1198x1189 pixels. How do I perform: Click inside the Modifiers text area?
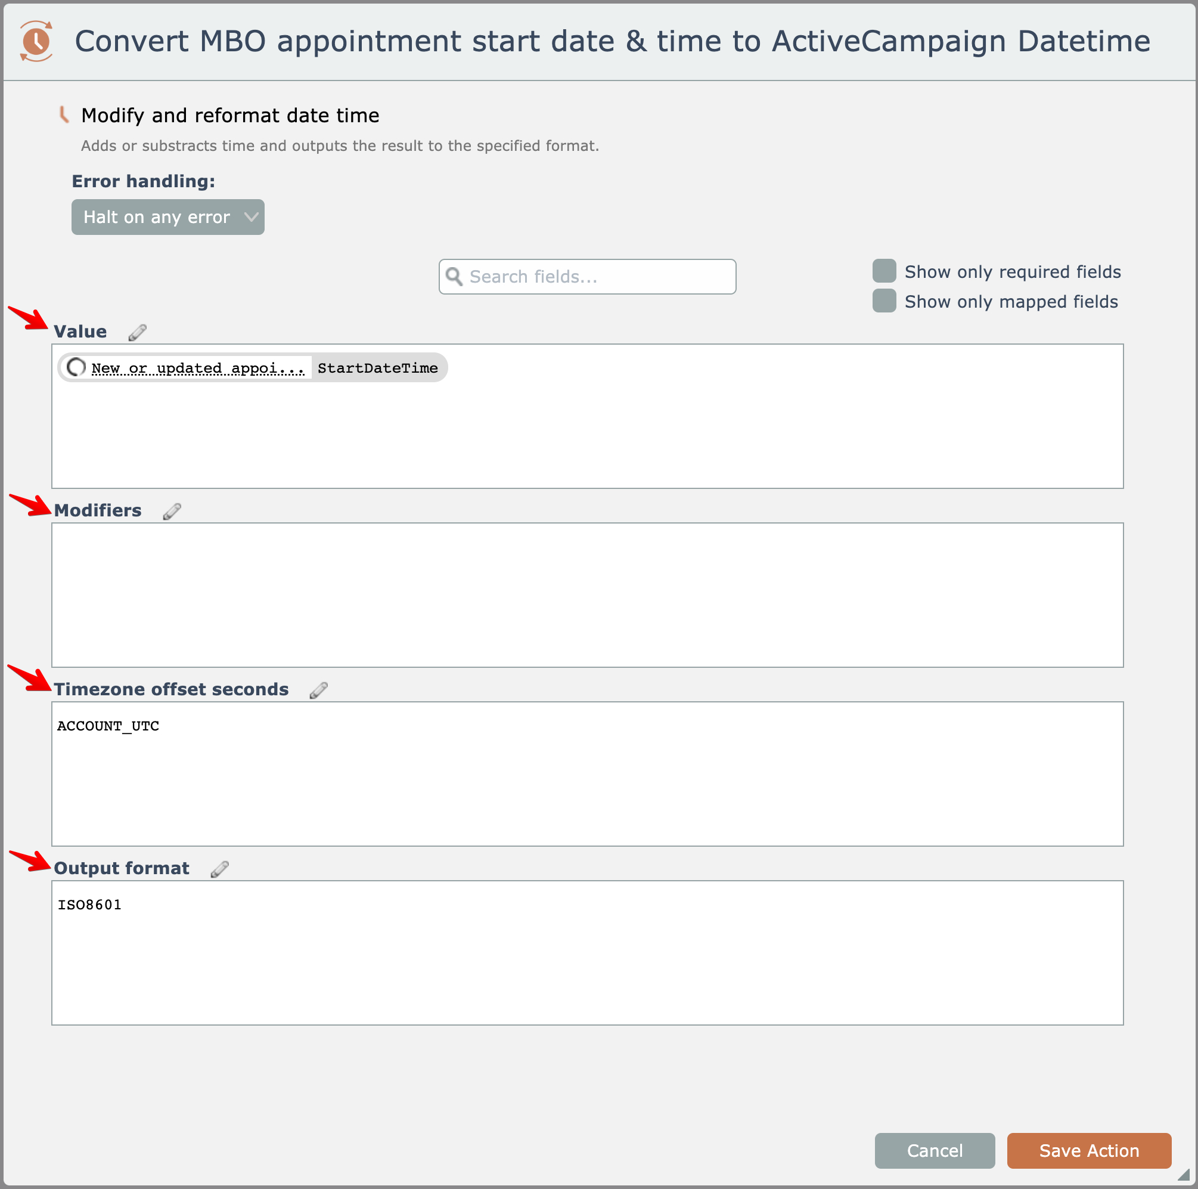click(586, 594)
